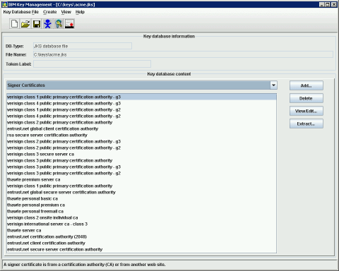The height and width of the screenshot is (271, 339).
Task: Select verisign class 3 public primary certification authority - g3
Action: tap(141, 167)
